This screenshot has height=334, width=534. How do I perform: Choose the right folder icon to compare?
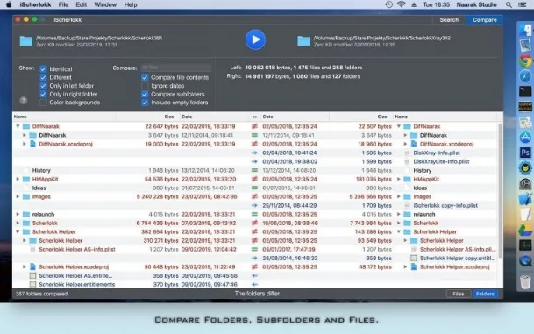(303, 41)
